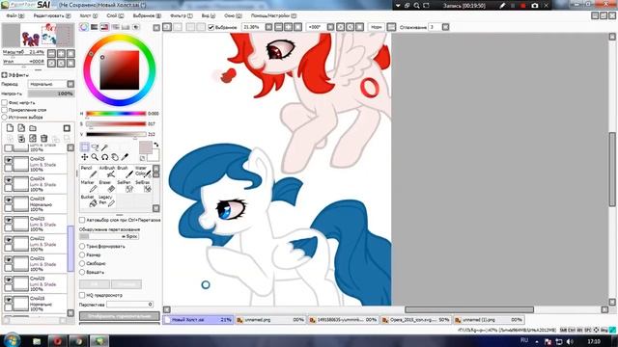Toggle the Выбранное checkbox in toolbar
The width and height of the screenshot is (618, 347).
211,27
